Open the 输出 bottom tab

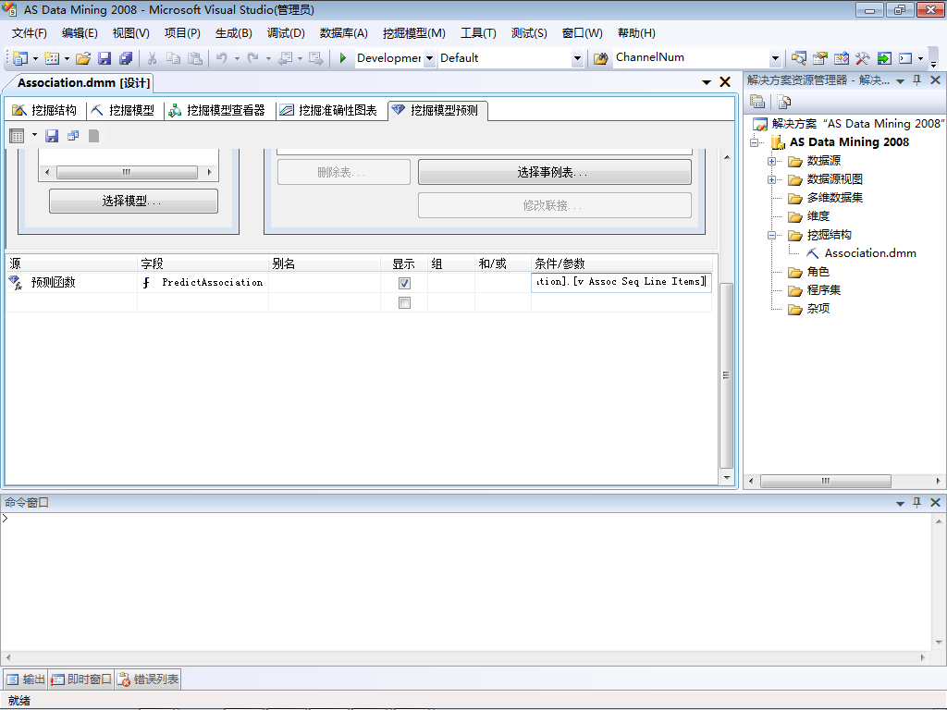coord(26,679)
